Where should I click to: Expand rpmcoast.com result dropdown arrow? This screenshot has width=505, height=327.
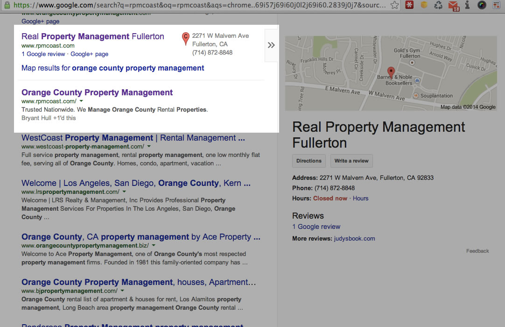coord(81,101)
